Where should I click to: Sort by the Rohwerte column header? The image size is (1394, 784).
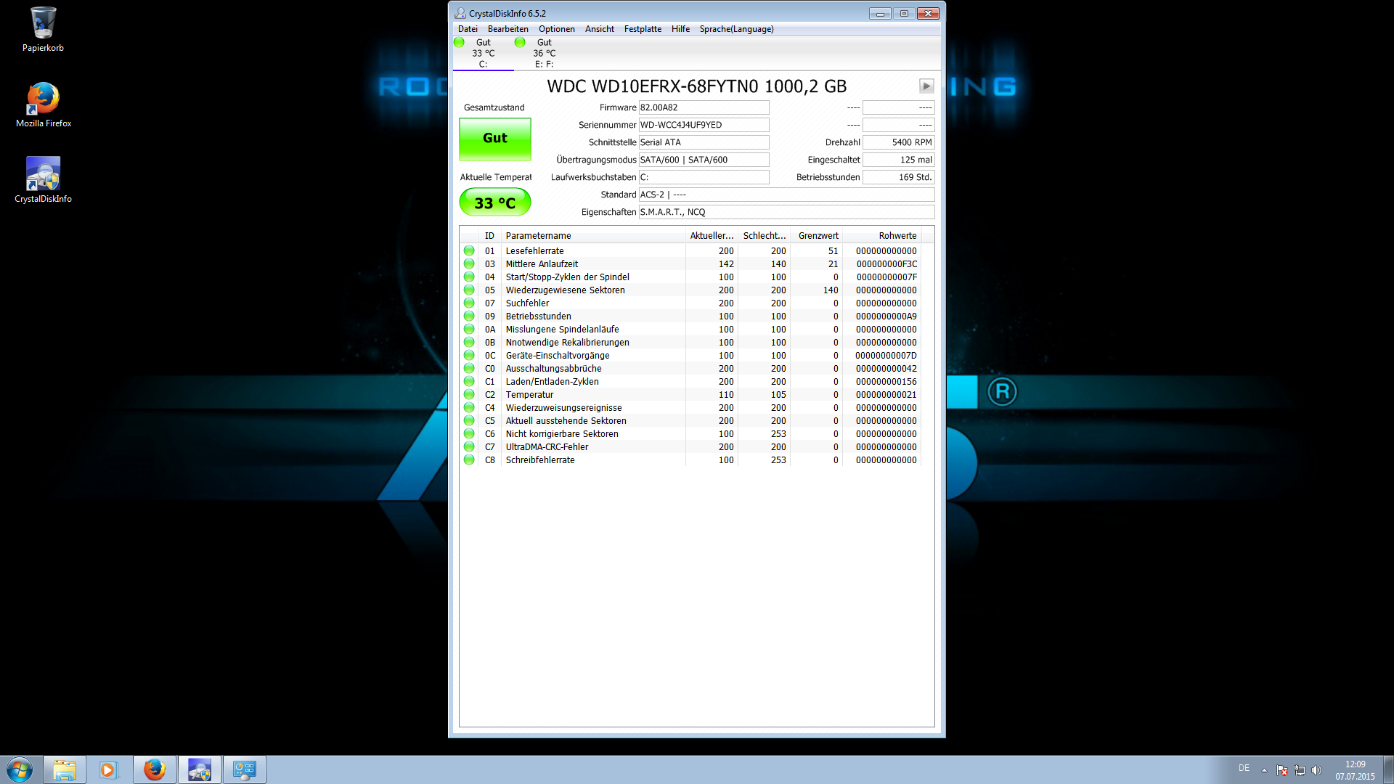(897, 236)
